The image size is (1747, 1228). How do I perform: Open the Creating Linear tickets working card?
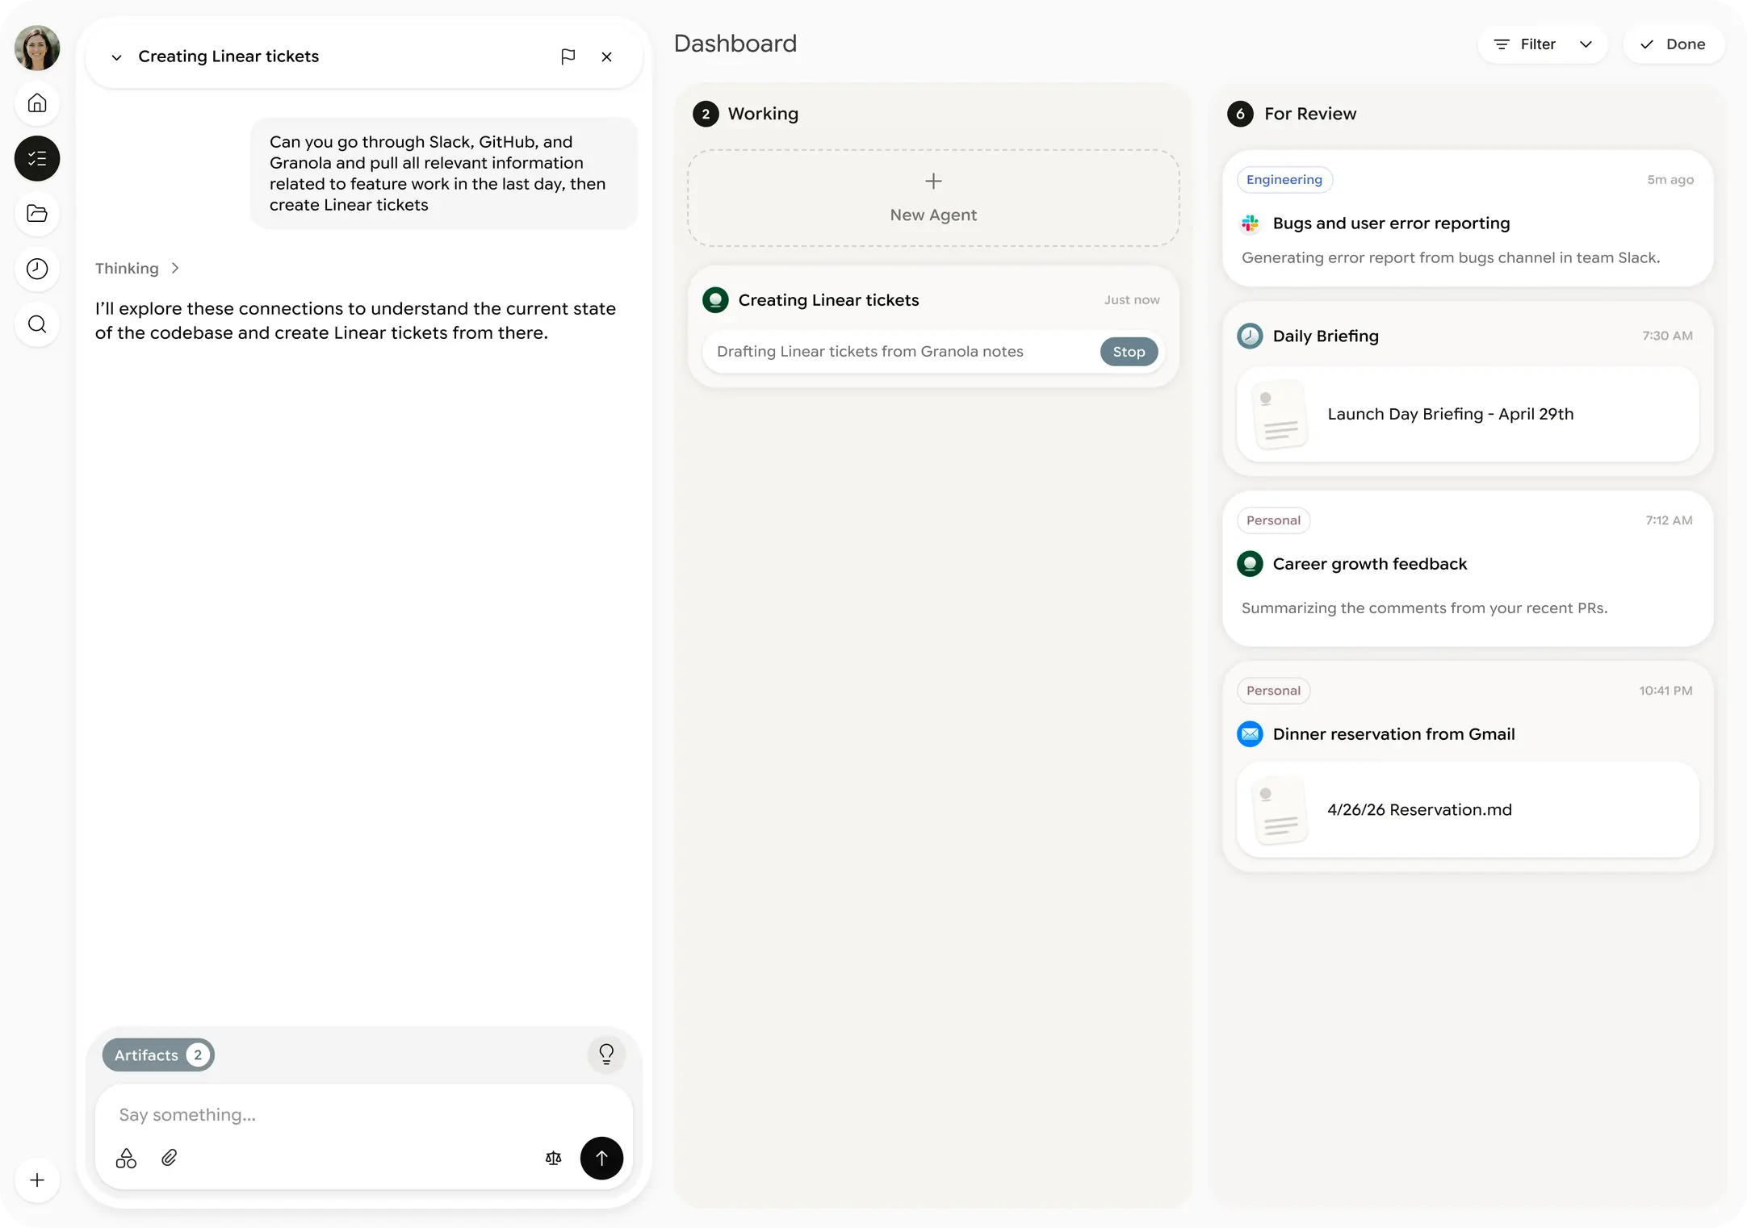coord(933,326)
